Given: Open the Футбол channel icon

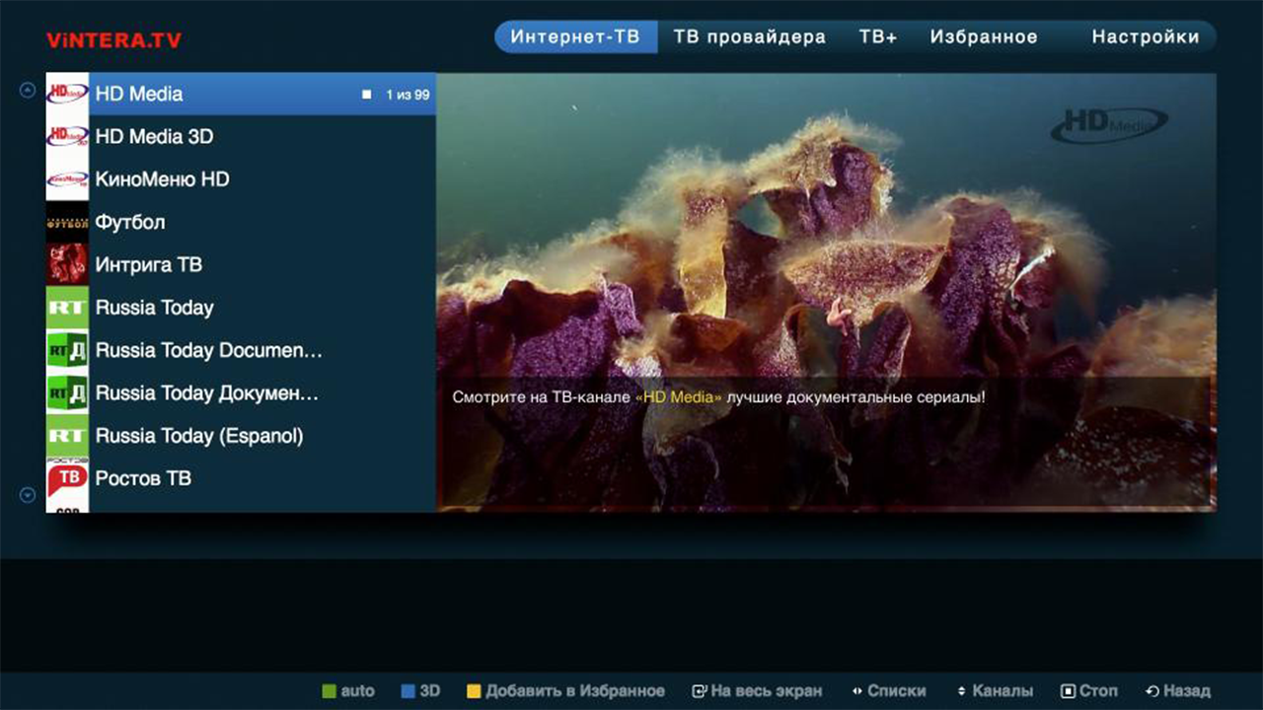Looking at the screenshot, I should click(x=67, y=222).
